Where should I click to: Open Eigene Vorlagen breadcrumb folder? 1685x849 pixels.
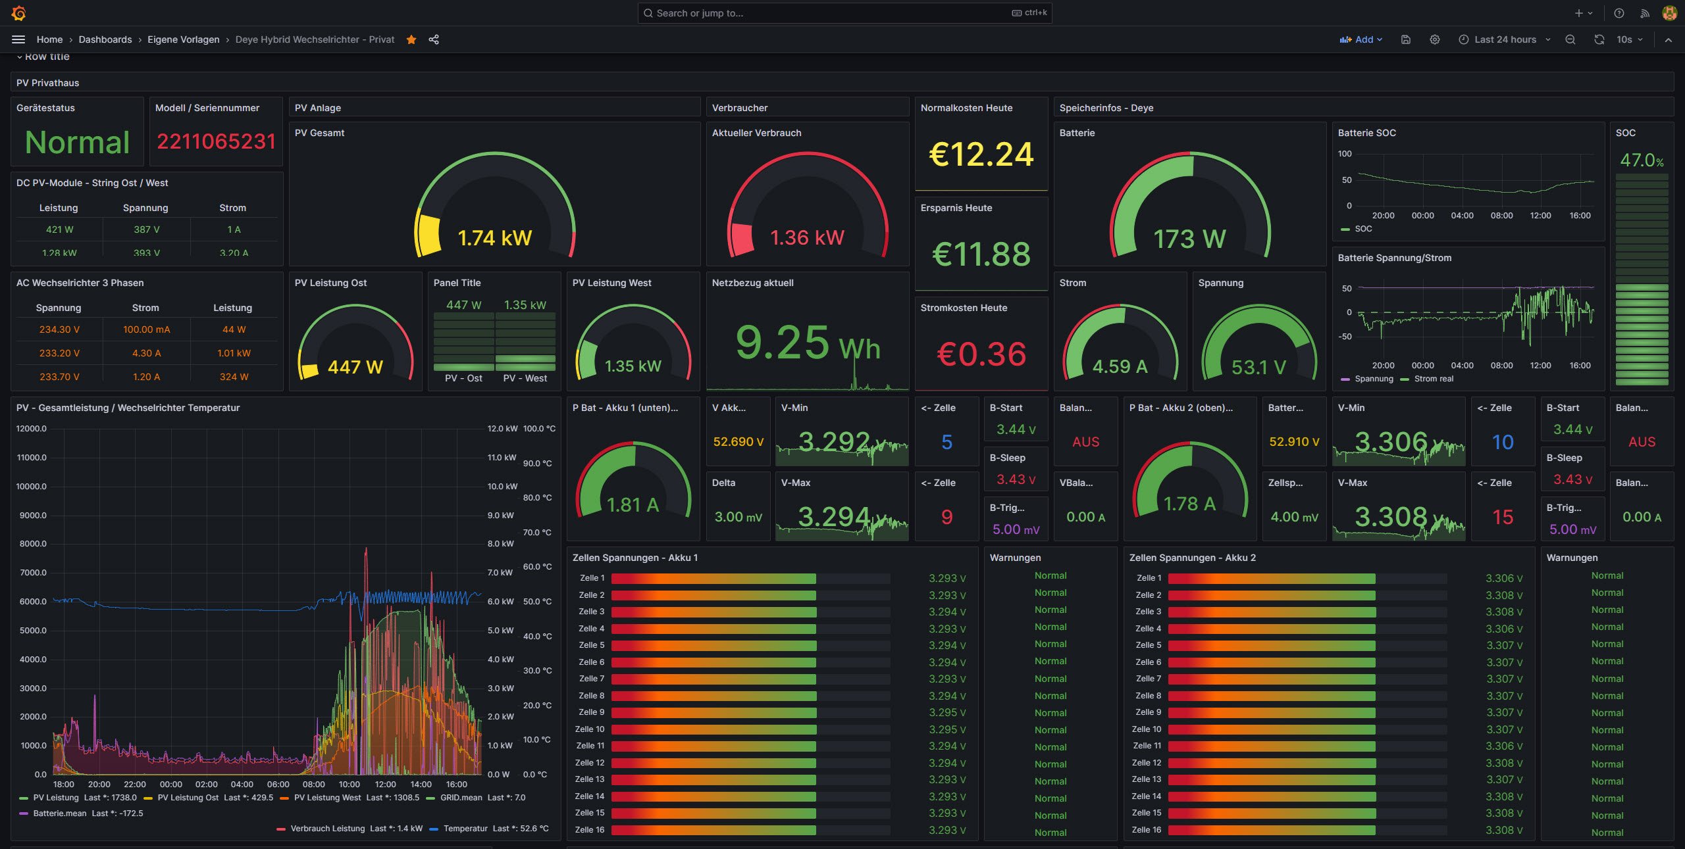tap(183, 39)
